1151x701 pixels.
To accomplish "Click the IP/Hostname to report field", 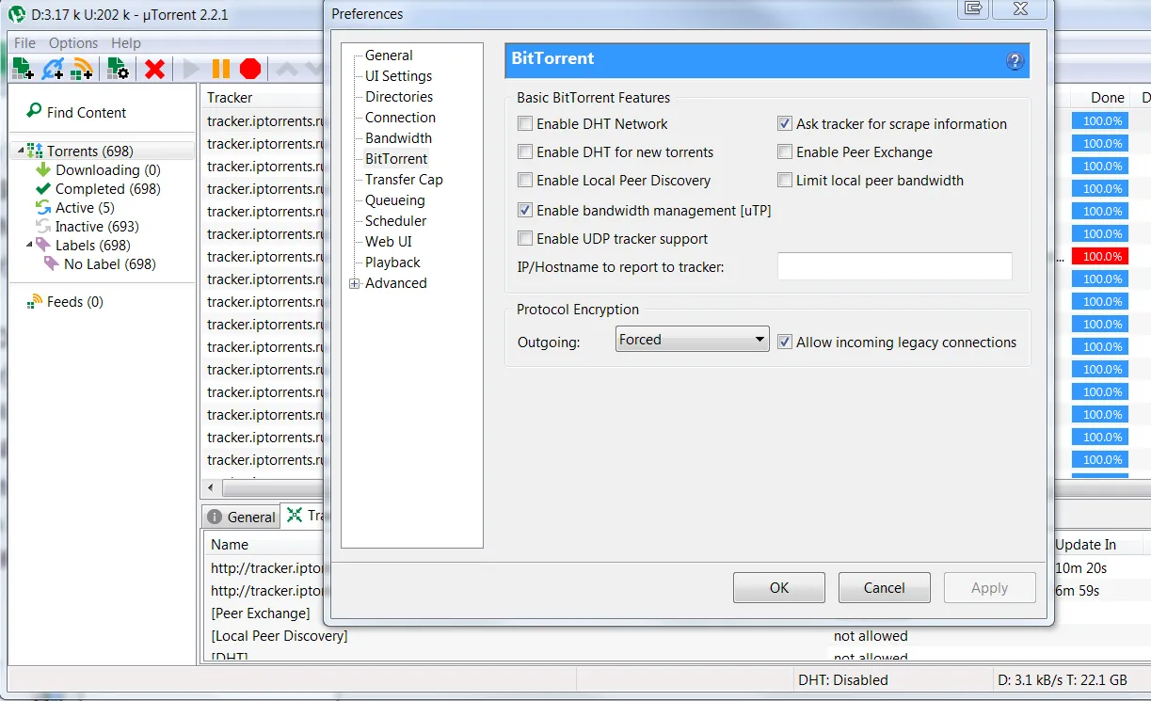I will 895,266.
